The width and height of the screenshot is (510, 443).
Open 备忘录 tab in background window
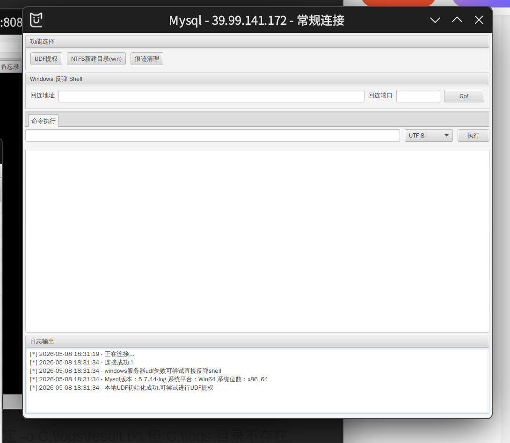click(x=10, y=67)
